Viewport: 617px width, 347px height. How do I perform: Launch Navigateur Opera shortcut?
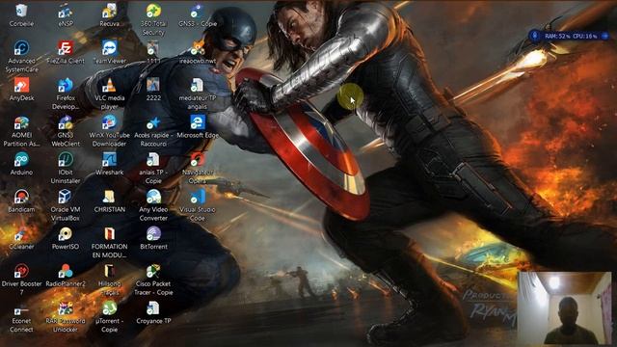pyautogui.click(x=198, y=159)
